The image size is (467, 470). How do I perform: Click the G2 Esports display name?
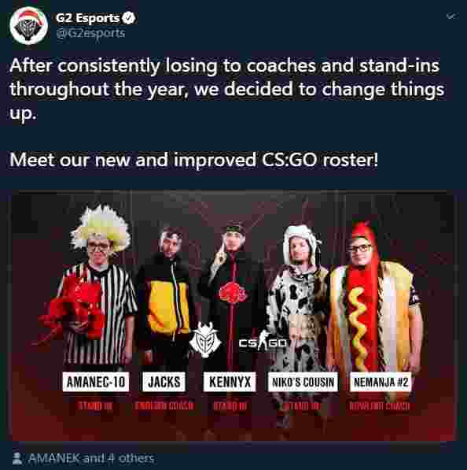point(88,18)
